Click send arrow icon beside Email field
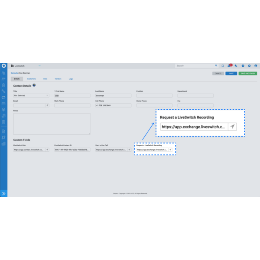This screenshot has width=260, height=260. click(47, 105)
